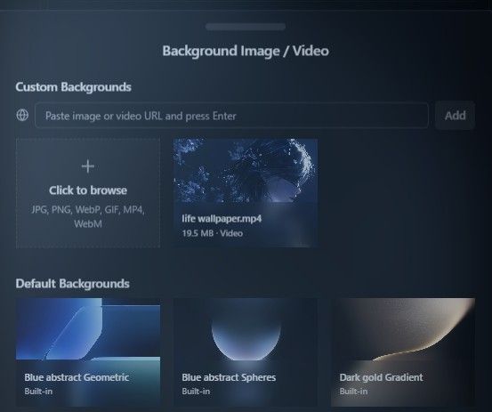The width and height of the screenshot is (492, 412).
Task: Click the Background Image / Video panel title
Action: point(246,51)
